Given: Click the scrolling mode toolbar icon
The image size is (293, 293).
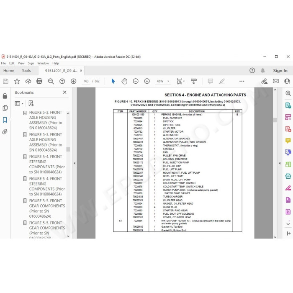Looking at the screenshot, I should click(x=193, y=81).
